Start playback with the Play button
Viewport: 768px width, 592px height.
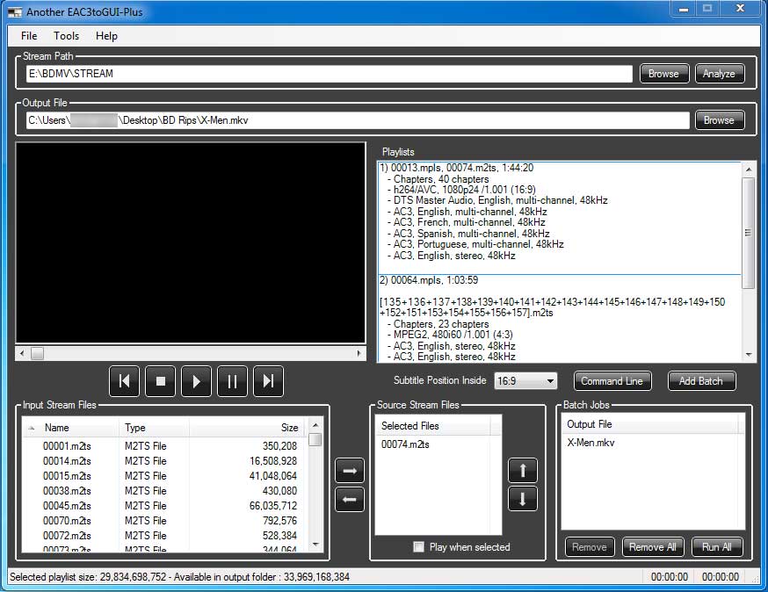(197, 381)
